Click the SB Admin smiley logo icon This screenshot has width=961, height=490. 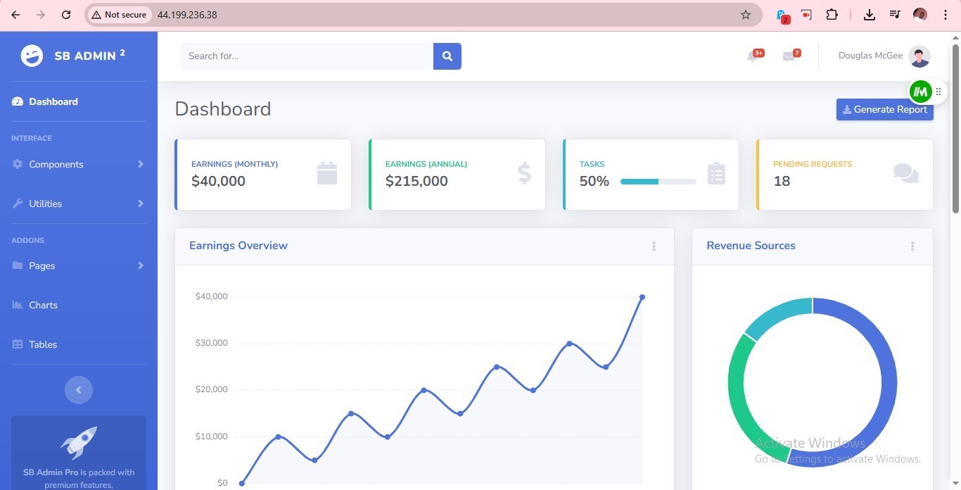click(32, 56)
